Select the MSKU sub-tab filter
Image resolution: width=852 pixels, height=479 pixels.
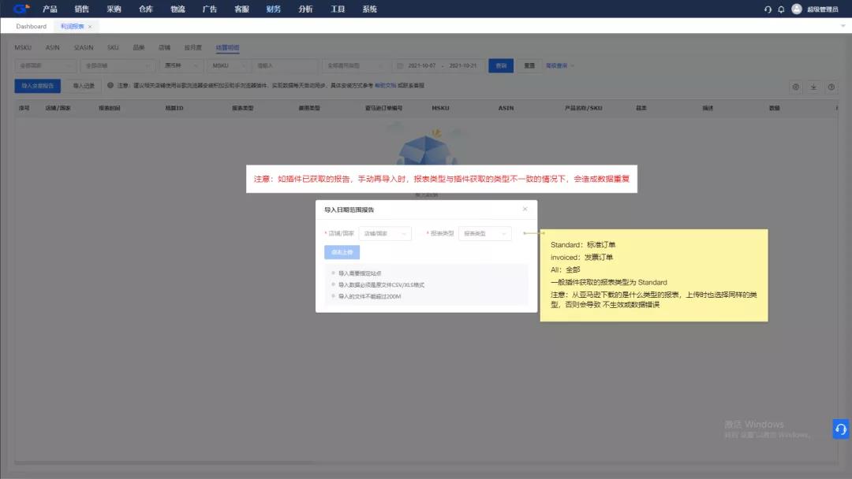click(22, 47)
